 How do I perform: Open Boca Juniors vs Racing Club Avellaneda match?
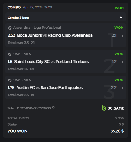55,35
